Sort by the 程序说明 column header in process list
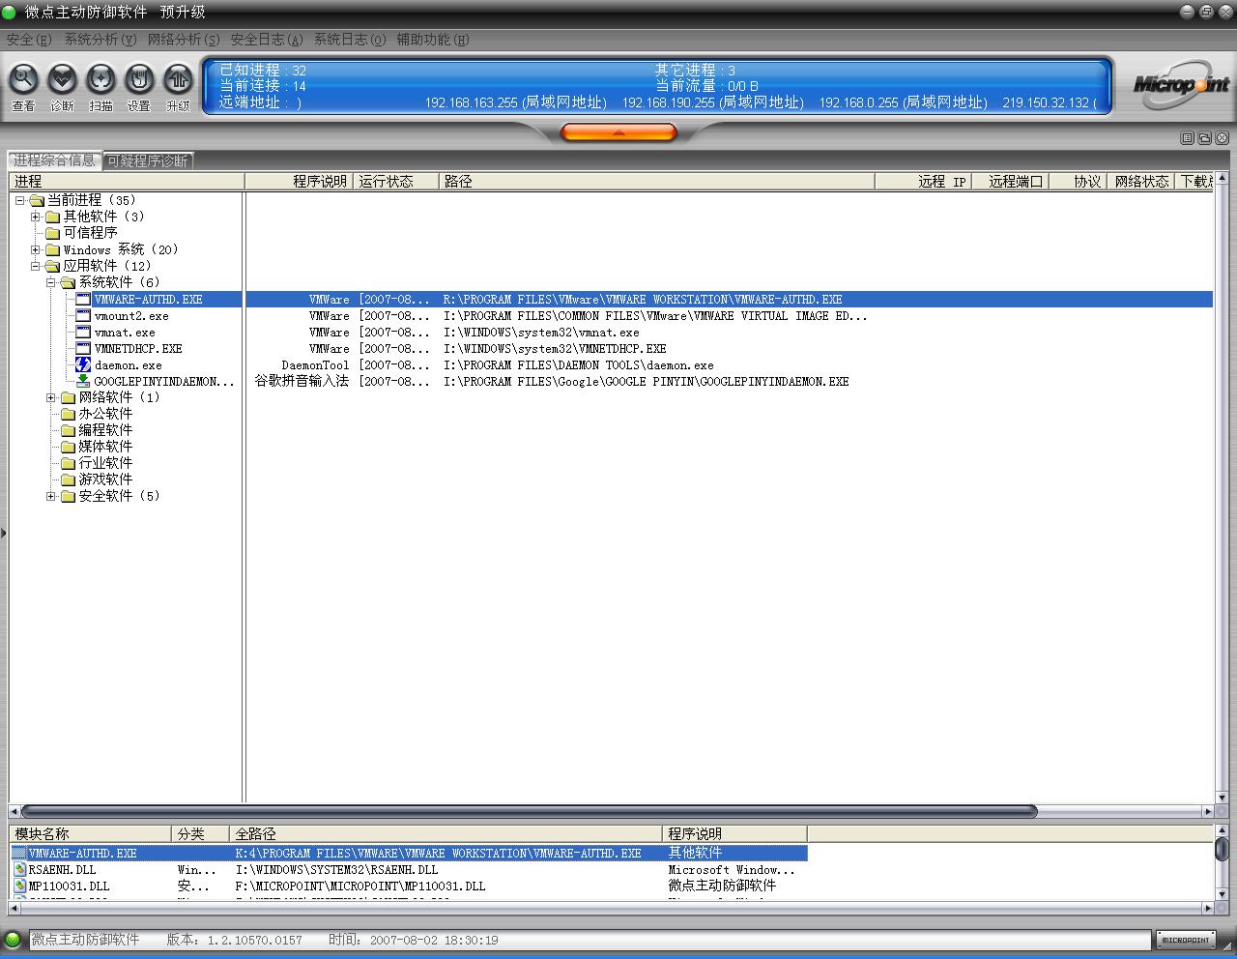 (301, 182)
